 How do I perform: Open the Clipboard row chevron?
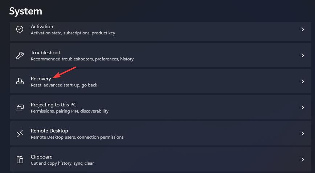point(303,160)
